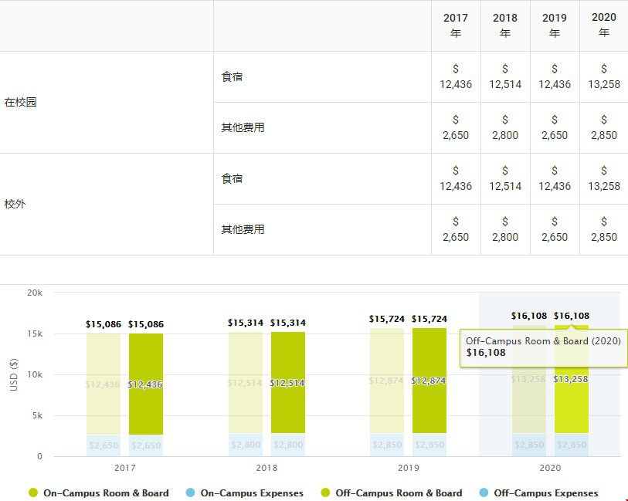Disable the Off-Campus Expenses legend text
Image resolution: width=628 pixels, height=501 pixels.
[x=545, y=493]
